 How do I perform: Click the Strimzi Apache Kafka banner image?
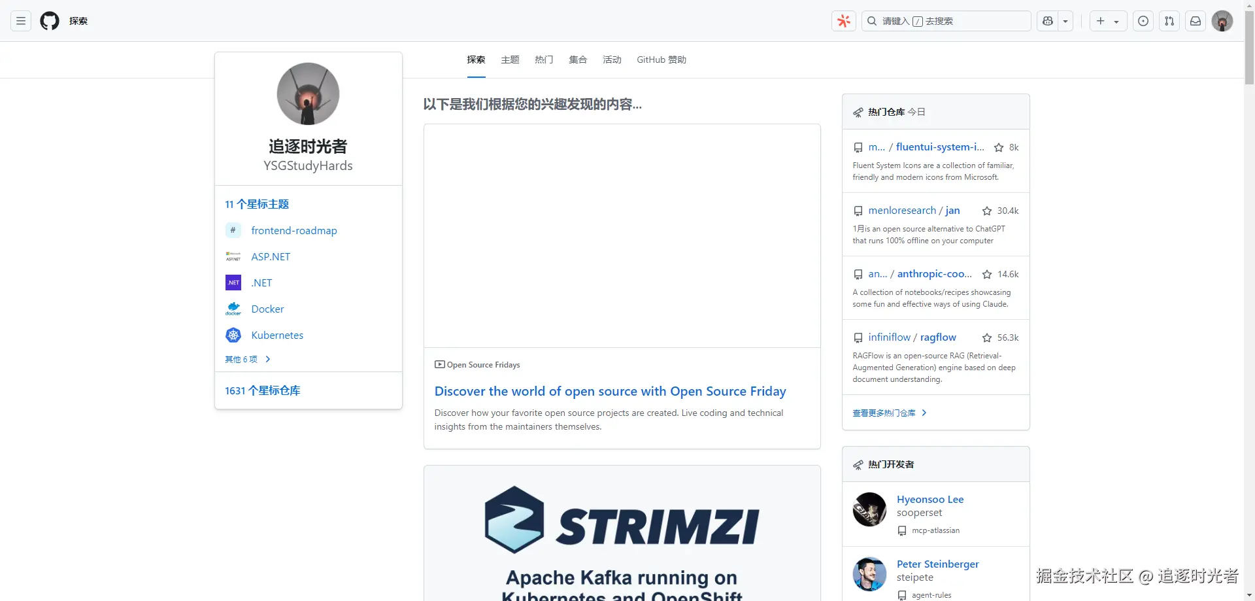coord(622,534)
